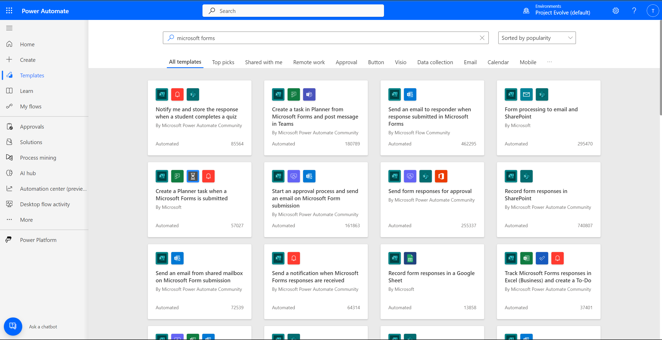Viewport: 662px width, 340px height.
Task: Select the Approval tab
Action: point(346,62)
